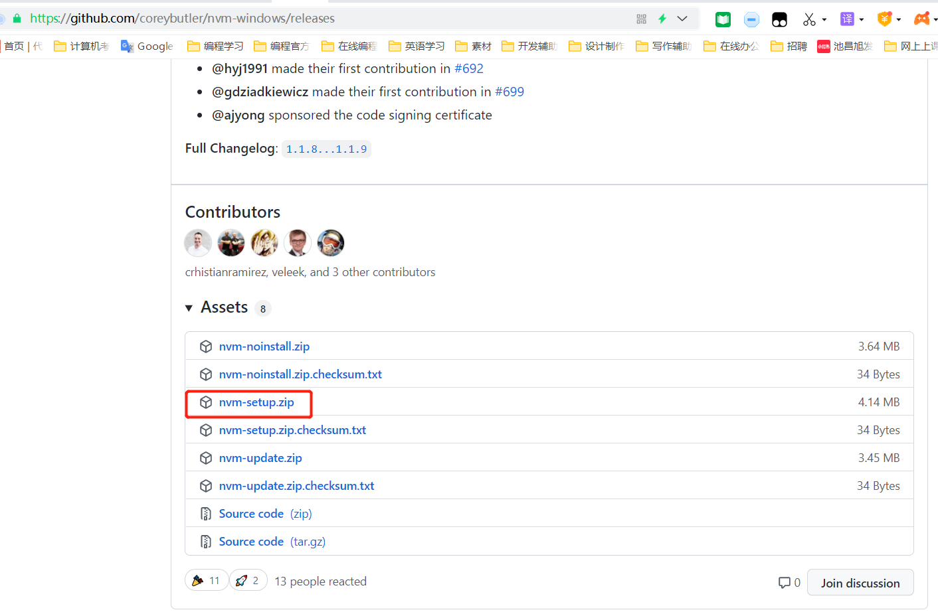The height and width of the screenshot is (616, 938).
Task: Click the purple translate extension icon
Action: pyautogui.click(x=847, y=19)
